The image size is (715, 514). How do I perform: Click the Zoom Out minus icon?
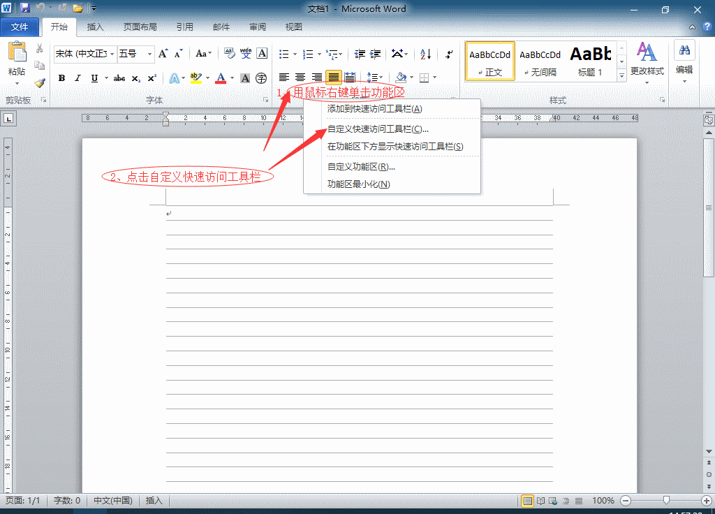(x=626, y=501)
